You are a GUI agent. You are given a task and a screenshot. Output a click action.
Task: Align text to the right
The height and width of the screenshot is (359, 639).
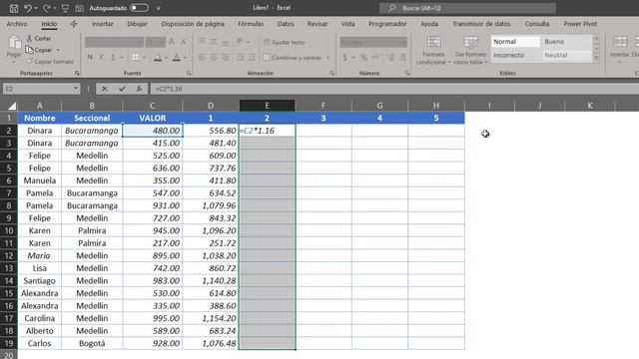[226, 58]
